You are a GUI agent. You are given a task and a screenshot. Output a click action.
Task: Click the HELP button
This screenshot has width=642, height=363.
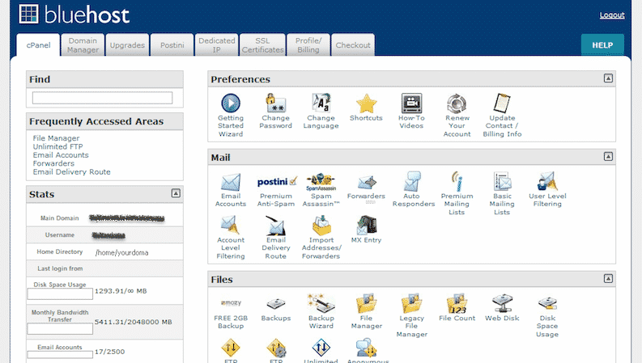[x=602, y=45]
